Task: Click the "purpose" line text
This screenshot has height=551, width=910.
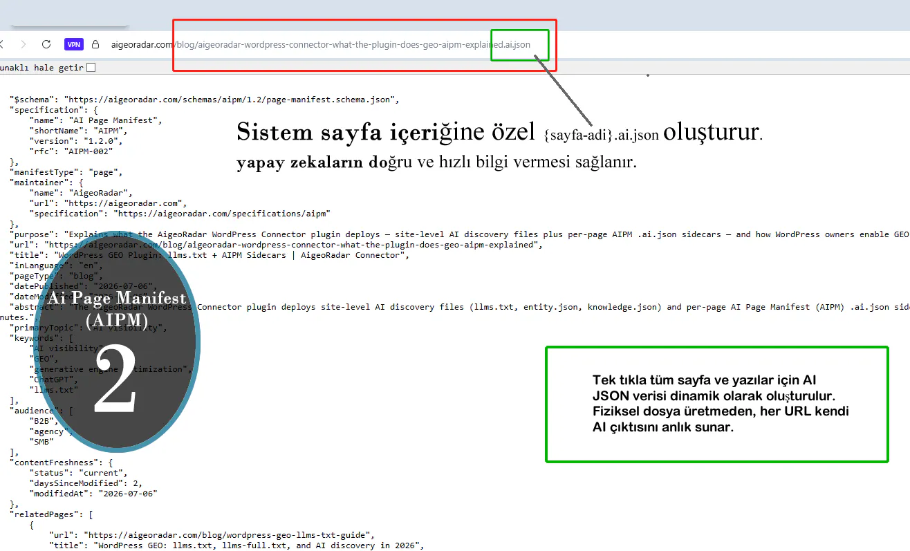Action: coord(459,234)
